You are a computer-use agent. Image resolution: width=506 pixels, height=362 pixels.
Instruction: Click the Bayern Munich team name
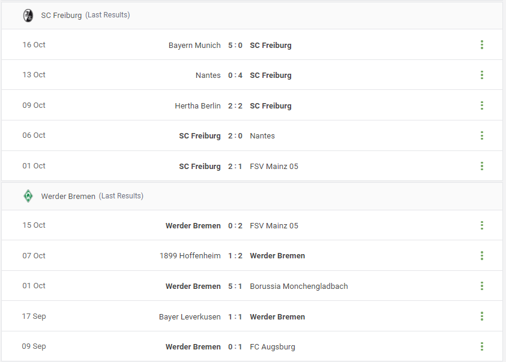194,46
